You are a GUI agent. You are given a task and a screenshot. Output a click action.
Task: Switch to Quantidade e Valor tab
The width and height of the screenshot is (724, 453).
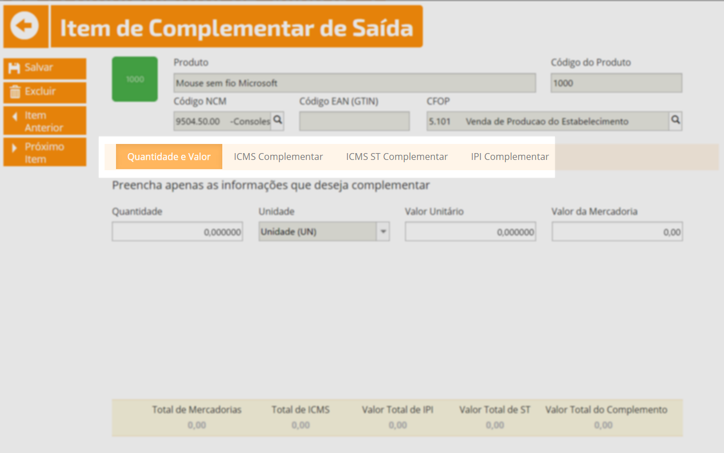pyautogui.click(x=169, y=157)
